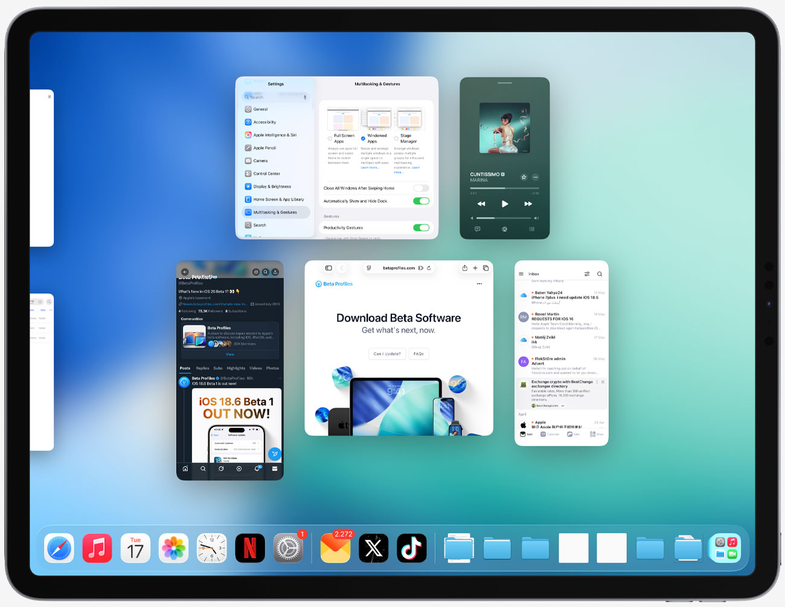This screenshot has height=607, width=785.
Task: Favorite the song CUNTISSIMO with star icon
Action: (x=524, y=177)
